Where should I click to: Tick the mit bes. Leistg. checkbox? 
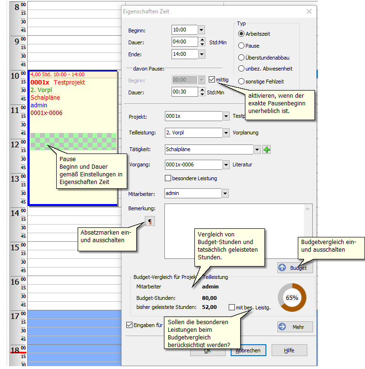pyautogui.click(x=232, y=307)
